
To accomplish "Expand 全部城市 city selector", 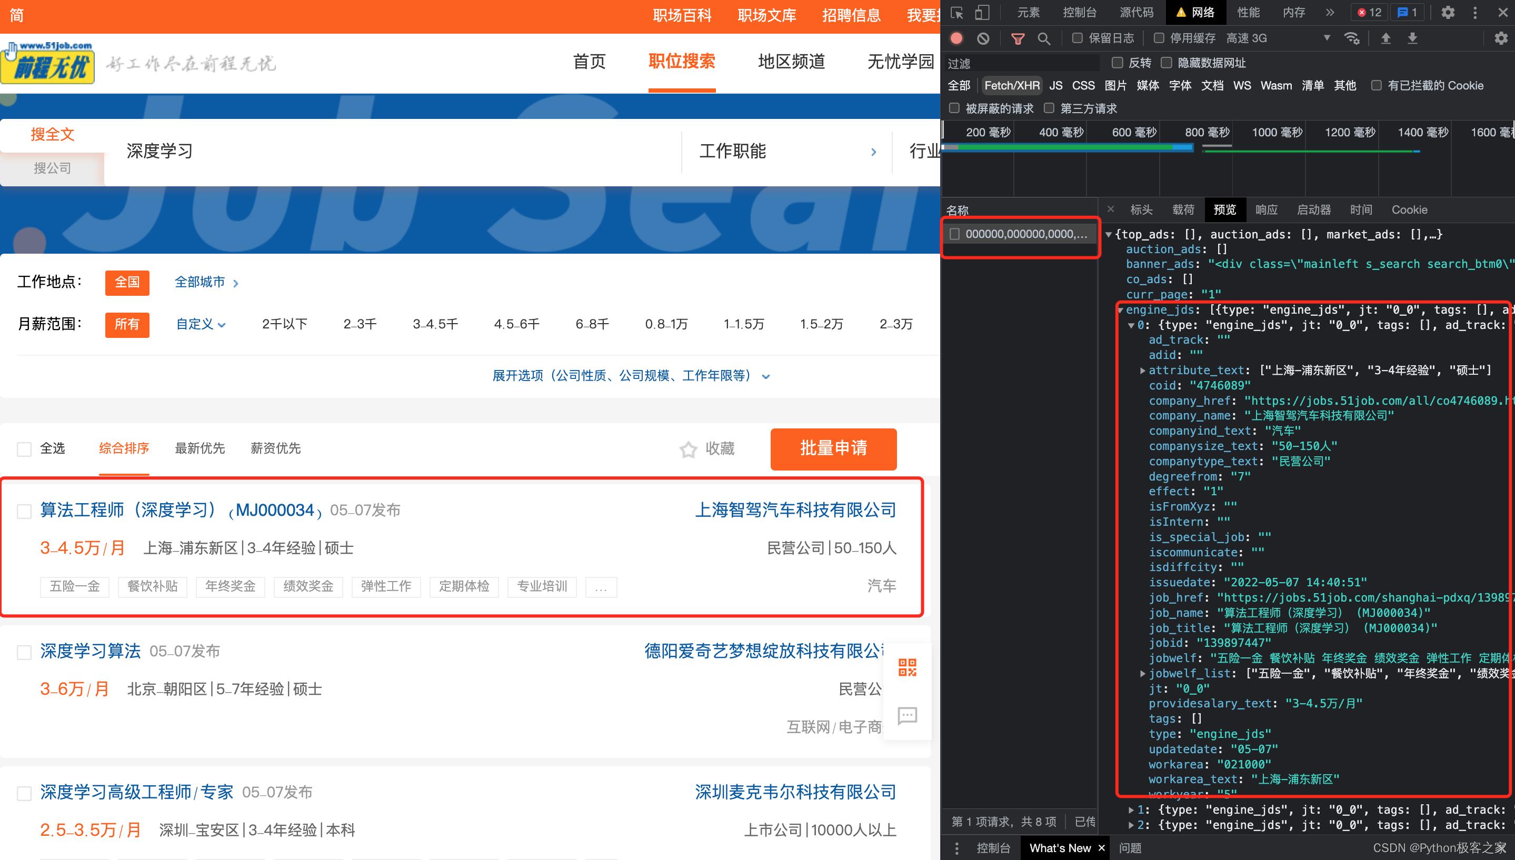I will 207,282.
